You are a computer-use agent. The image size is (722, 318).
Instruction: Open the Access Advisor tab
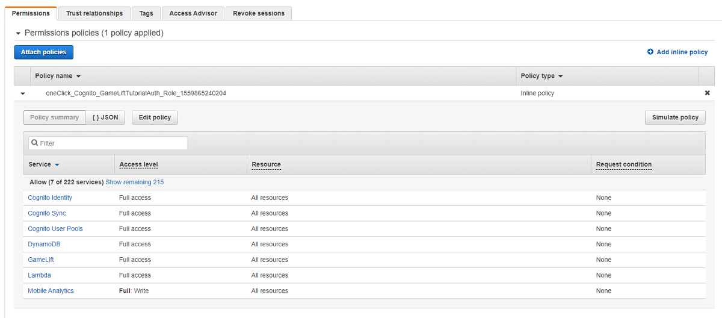[193, 13]
